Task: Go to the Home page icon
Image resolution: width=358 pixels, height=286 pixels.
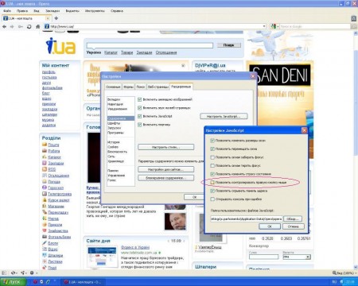Action: pyautogui.click(x=37, y=27)
